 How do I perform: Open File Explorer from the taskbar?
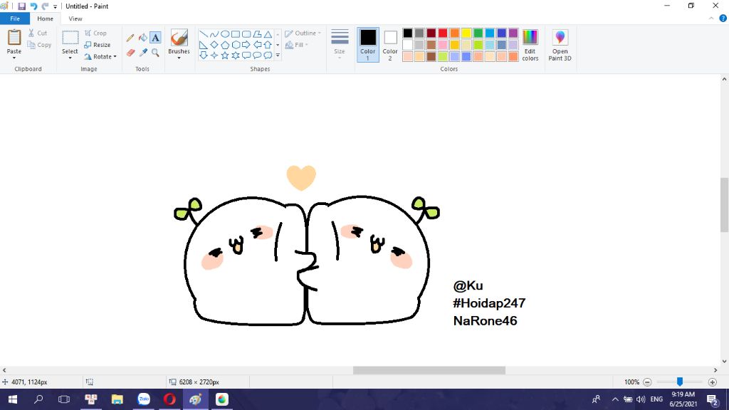117,399
